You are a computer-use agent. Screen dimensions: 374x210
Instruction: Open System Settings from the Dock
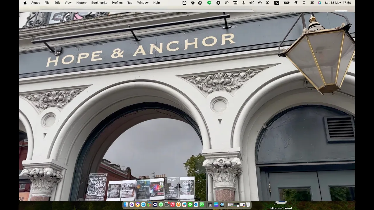pyautogui.click(x=167, y=205)
